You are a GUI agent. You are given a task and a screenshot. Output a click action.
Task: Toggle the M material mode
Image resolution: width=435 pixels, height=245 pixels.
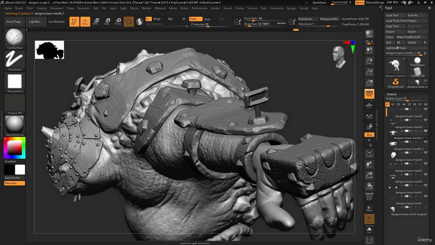[184, 19]
